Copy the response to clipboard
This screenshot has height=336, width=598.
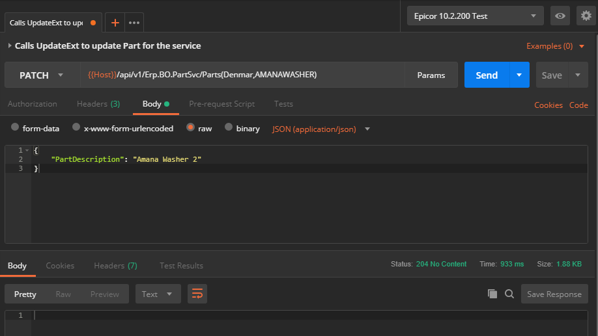tap(492, 294)
